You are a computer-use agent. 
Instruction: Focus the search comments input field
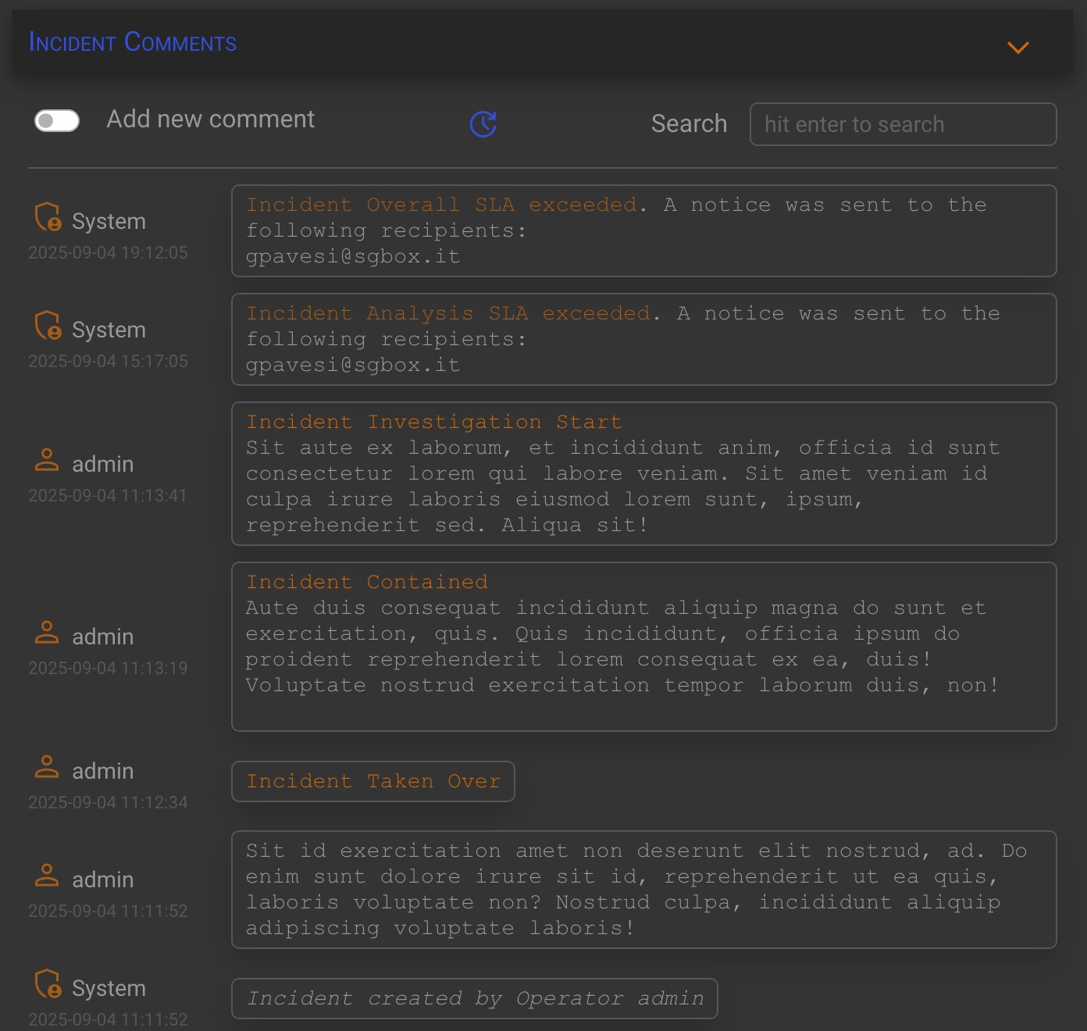click(903, 124)
